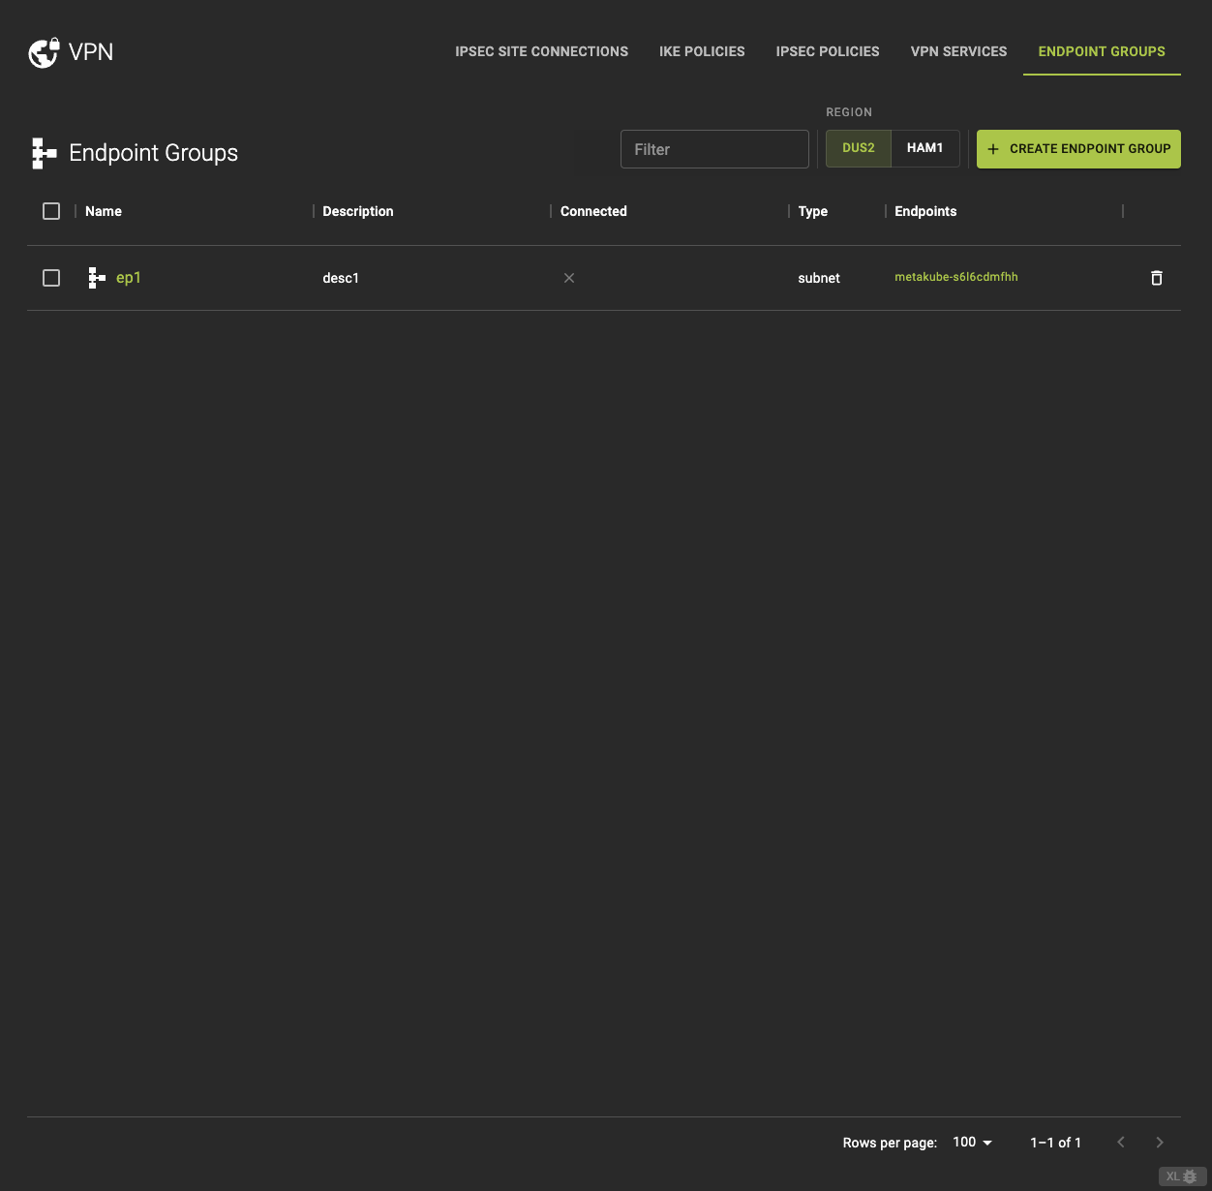Switch to the IKE Policies tab
1212x1191 pixels.
click(x=702, y=51)
